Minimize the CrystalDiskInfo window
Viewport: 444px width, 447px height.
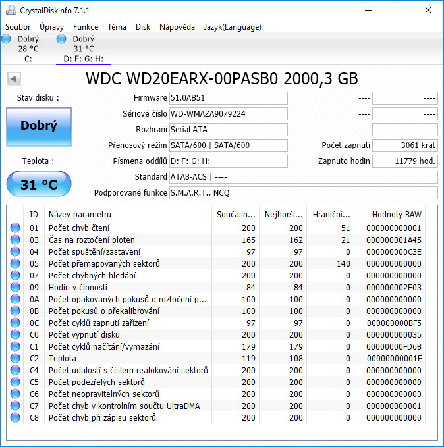pos(368,11)
